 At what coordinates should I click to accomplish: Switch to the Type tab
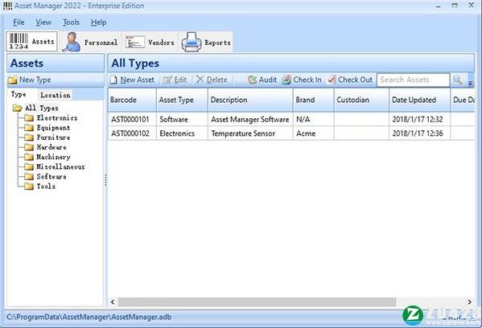pyautogui.click(x=19, y=95)
